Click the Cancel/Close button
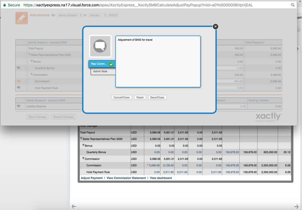 122,97
